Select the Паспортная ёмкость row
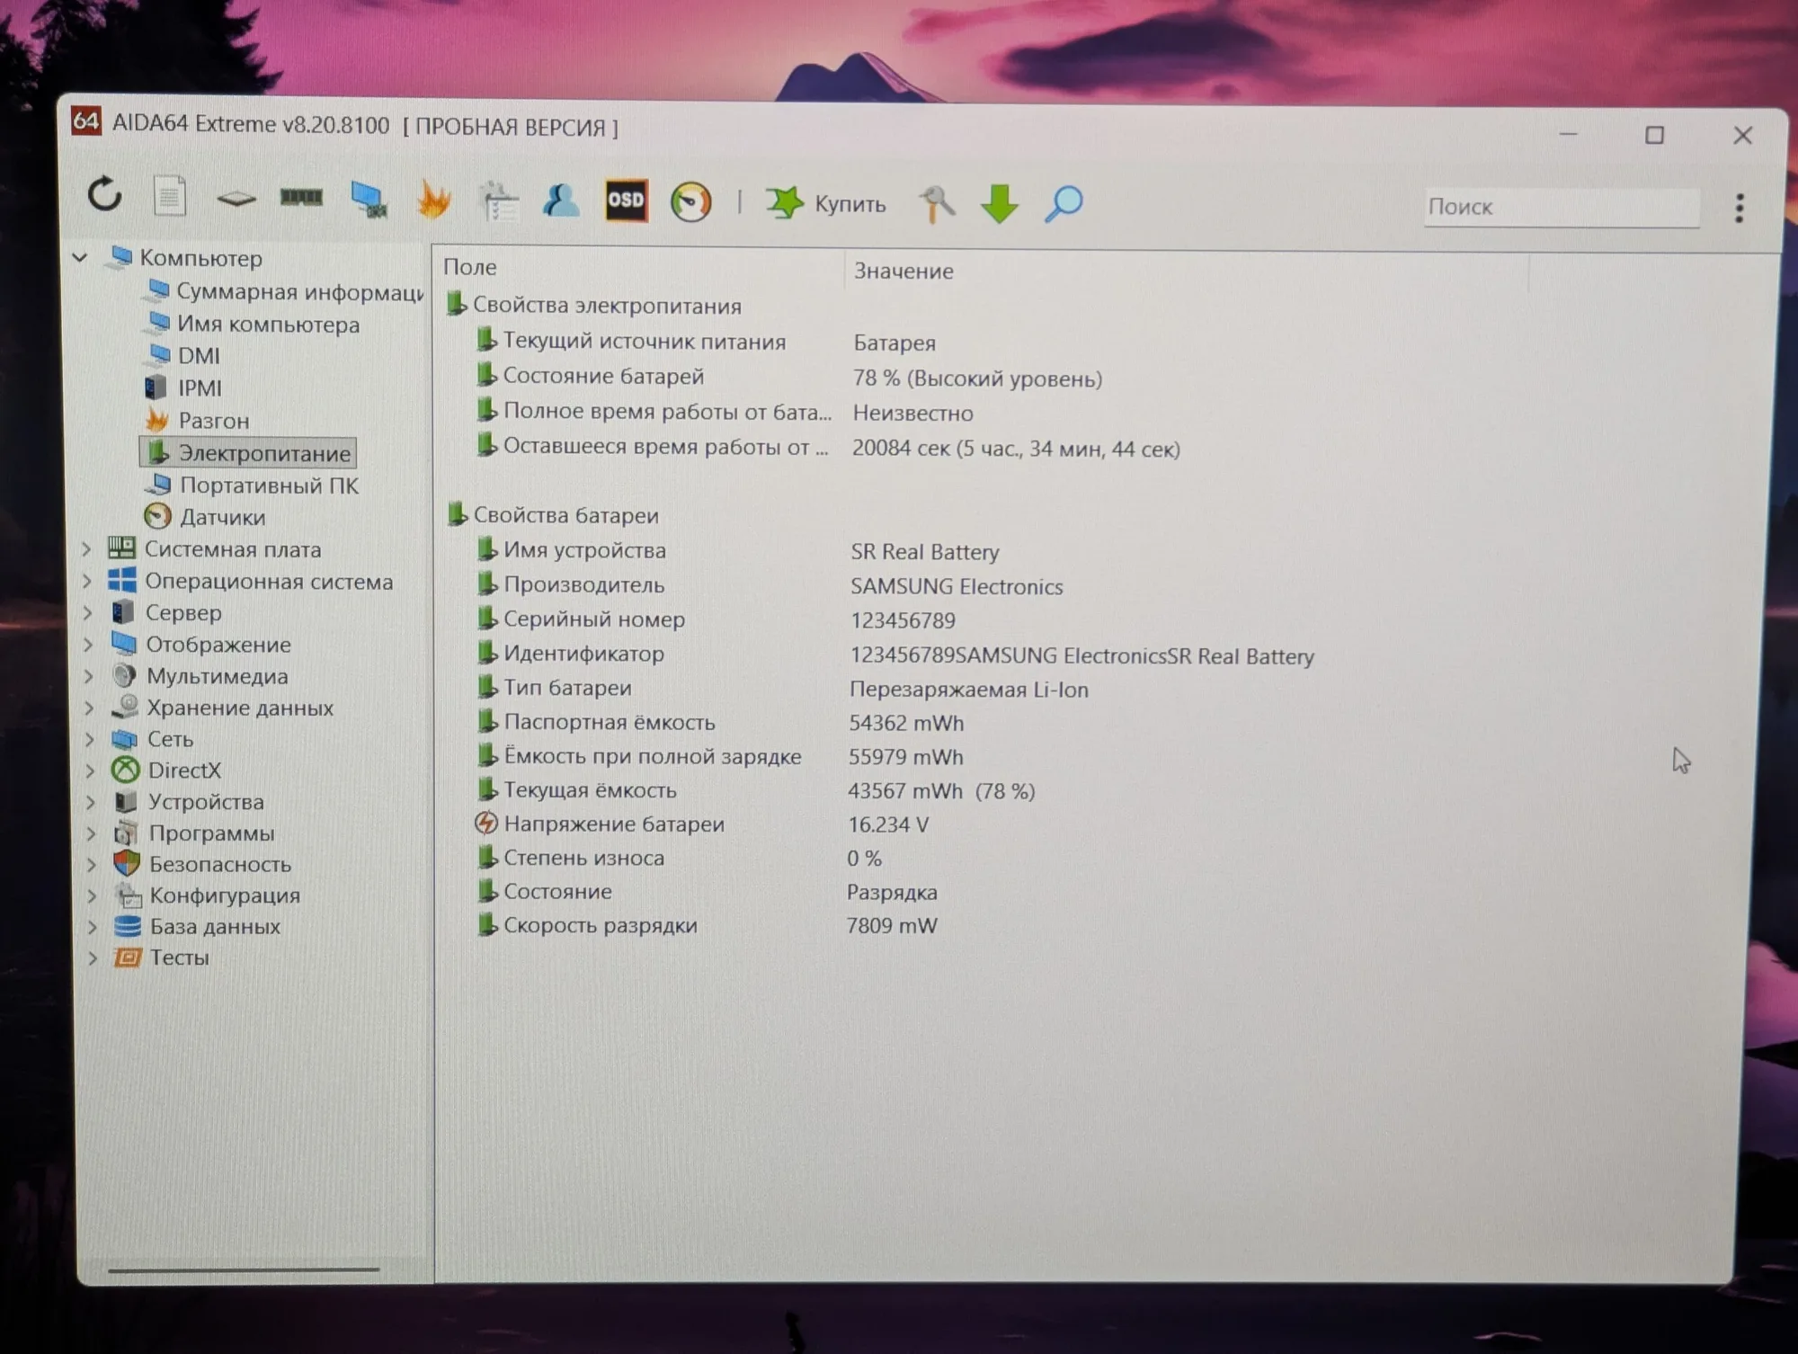The image size is (1798, 1354). click(x=720, y=722)
